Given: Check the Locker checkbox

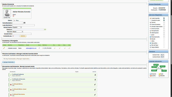Looking at the screenshot, I should [164, 35].
